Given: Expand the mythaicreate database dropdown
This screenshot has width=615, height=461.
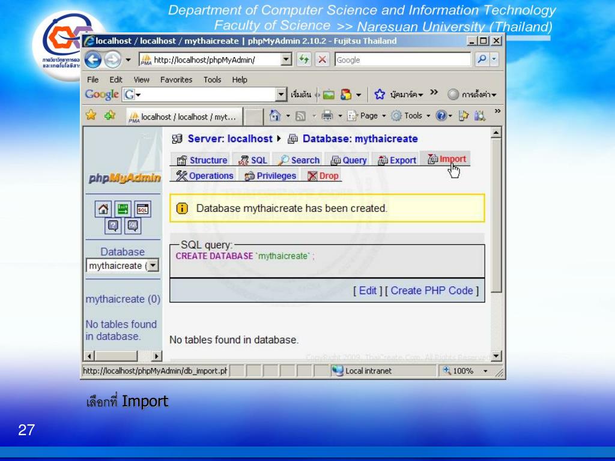Looking at the screenshot, I should click(153, 265).
